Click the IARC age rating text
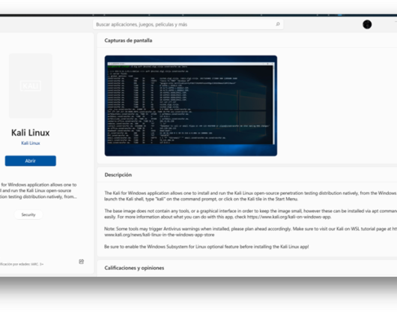The width and height of the screenshot is (397, 312). click(22, 264)
